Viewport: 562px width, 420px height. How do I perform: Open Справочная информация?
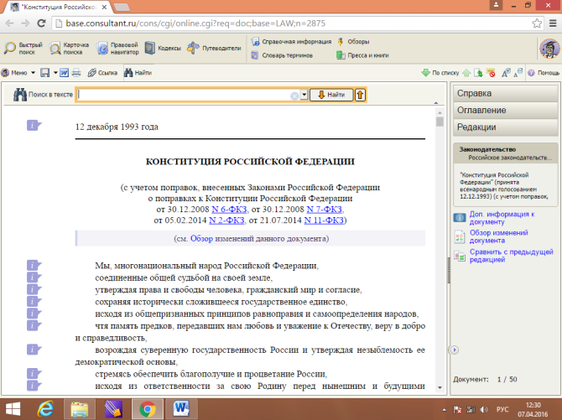(291, 42)
